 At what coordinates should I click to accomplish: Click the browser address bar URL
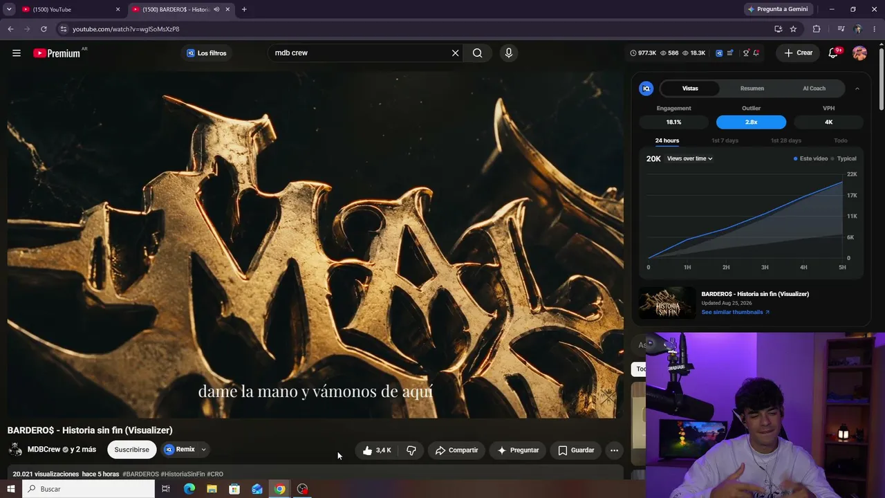(126, 29)
